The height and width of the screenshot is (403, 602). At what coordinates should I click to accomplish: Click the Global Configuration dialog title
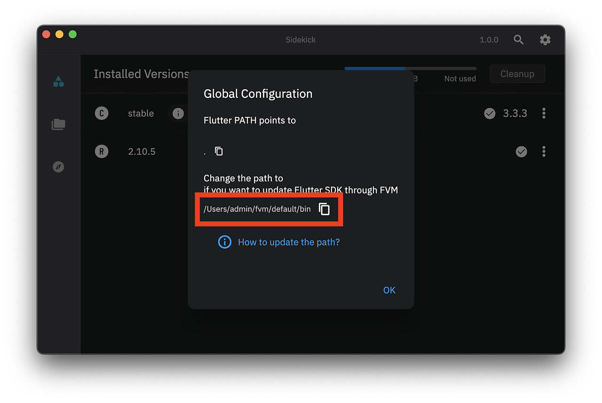[x=258, y=94]
